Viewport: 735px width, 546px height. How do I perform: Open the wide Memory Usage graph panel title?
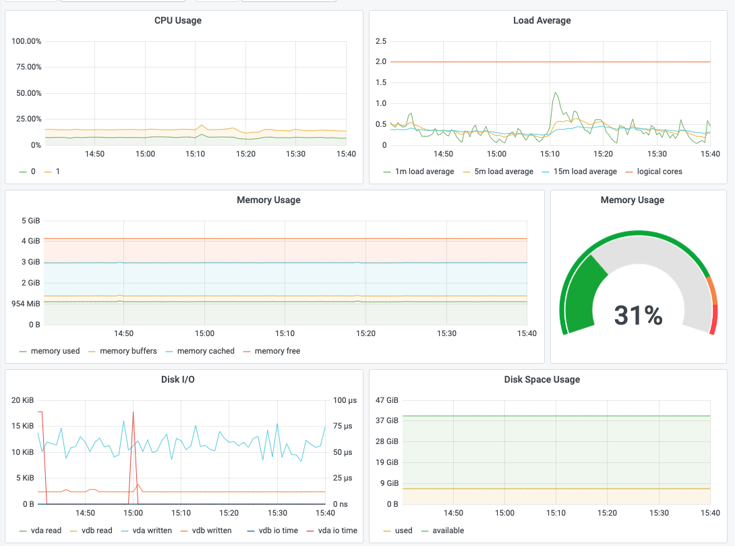(x=268, y=200)
